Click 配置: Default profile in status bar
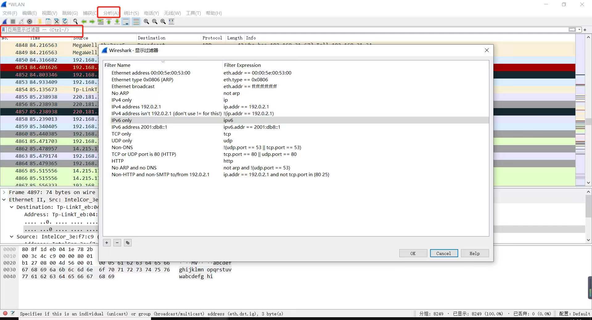 click(x=574, y=314)
